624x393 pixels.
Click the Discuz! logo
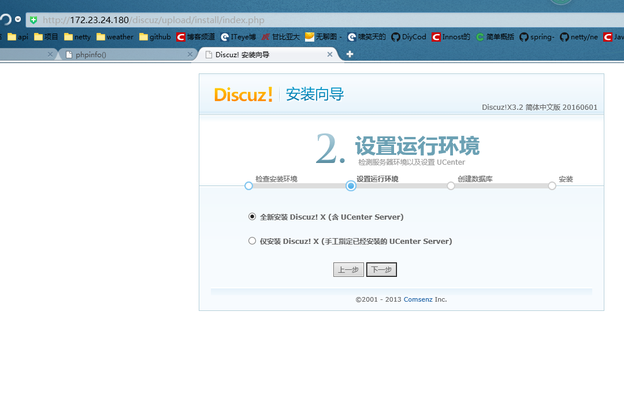(x=244, y=95)
